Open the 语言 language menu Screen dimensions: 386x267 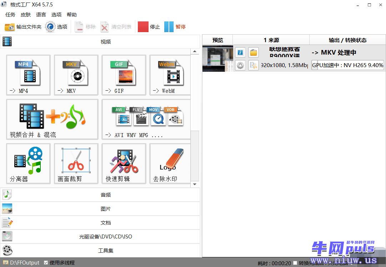coord(41,15)
